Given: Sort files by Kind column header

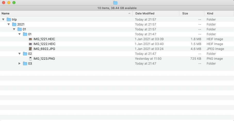Looking at the screenshot, I should (x=210, y=13).
